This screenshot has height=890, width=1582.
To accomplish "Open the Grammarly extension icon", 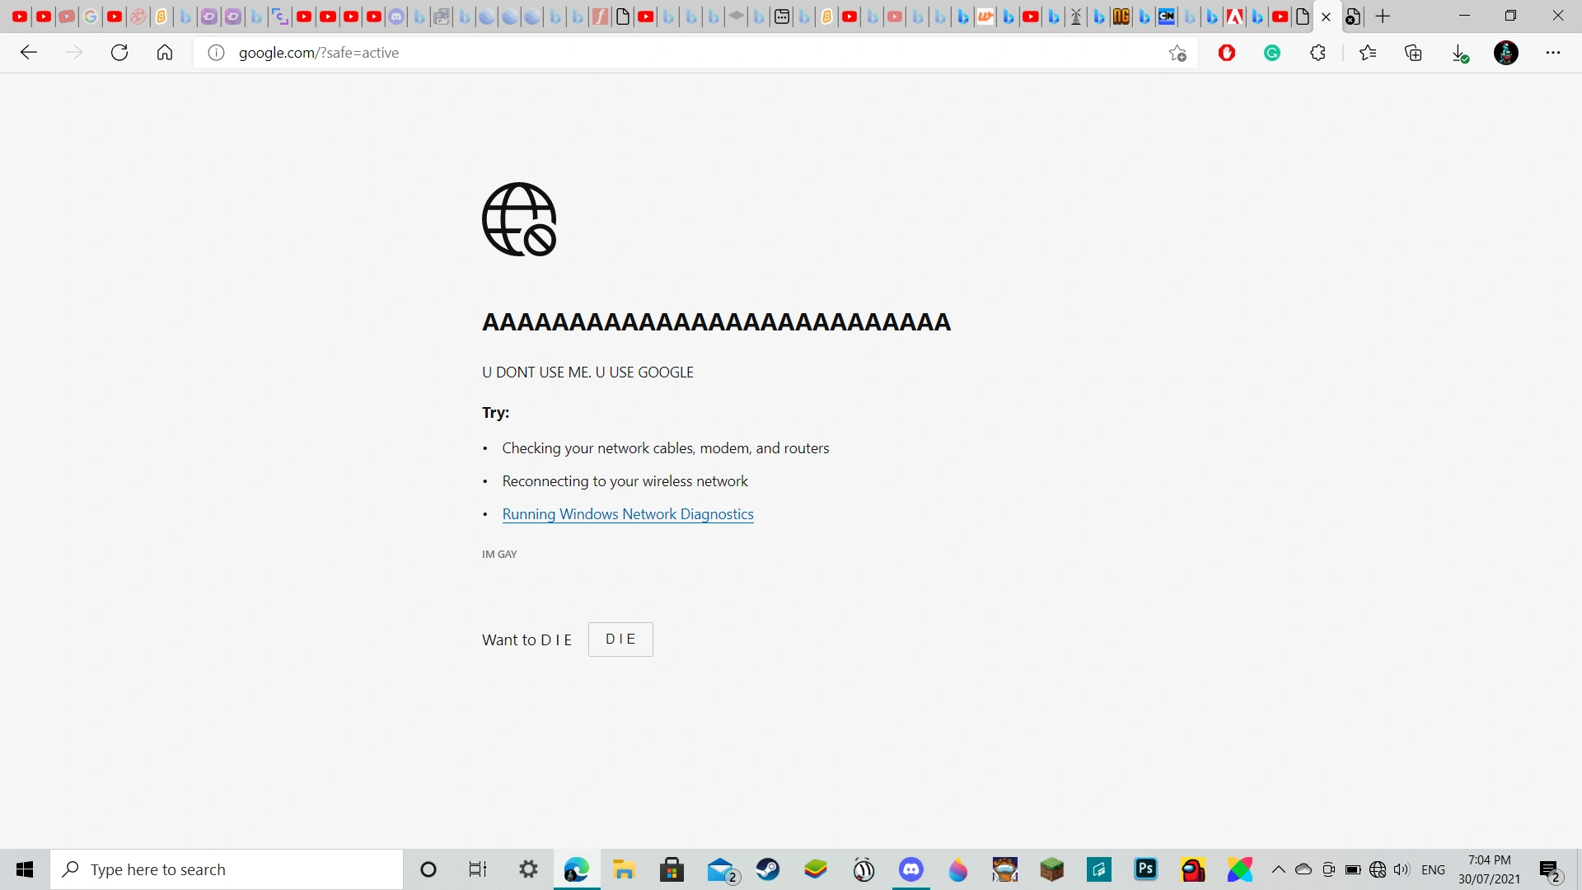I will tap(1271, 52).
